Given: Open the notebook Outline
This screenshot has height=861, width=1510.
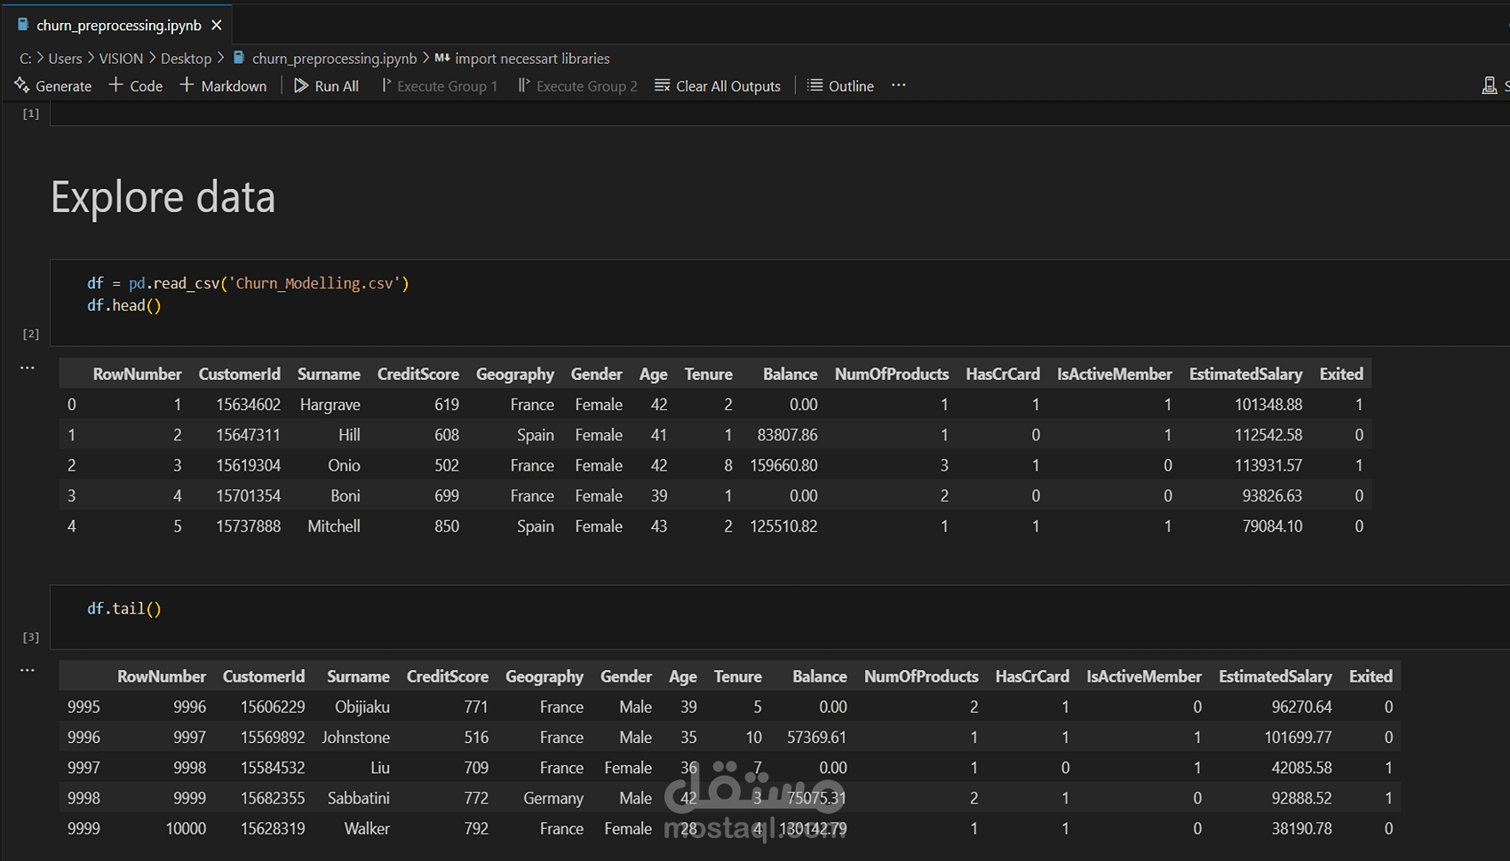Looking at the screenshot, I should [840, 85].
